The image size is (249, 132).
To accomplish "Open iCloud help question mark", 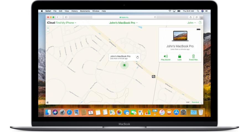I will click(x=200, y=23).
